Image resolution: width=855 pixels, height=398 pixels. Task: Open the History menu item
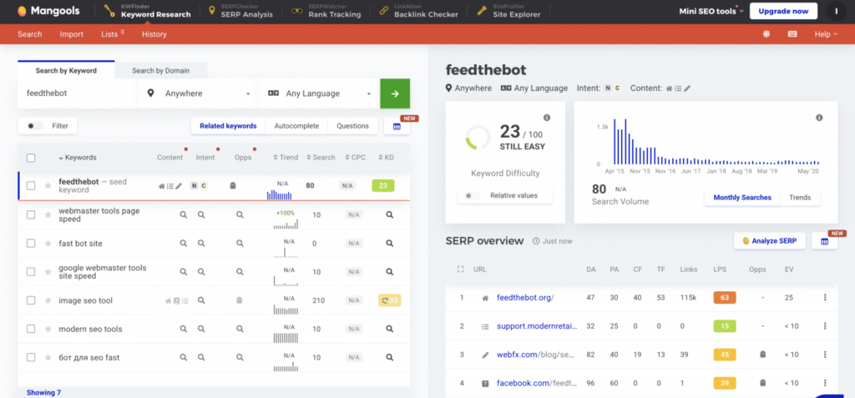click(154, 34)
